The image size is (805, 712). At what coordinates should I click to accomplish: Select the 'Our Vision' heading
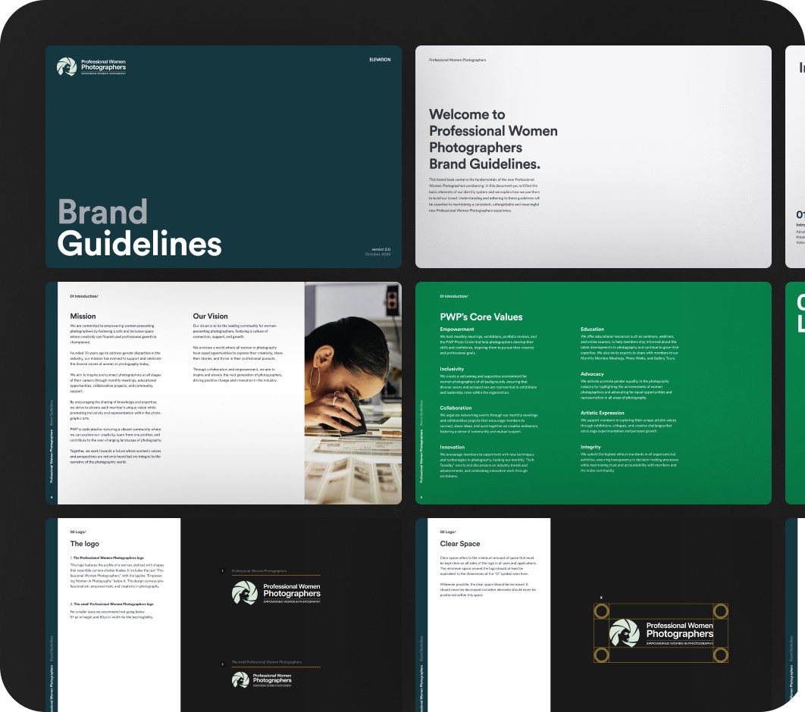[210, 316]
